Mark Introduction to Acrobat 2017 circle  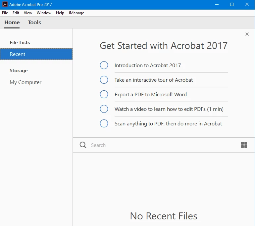pos(104,65)
